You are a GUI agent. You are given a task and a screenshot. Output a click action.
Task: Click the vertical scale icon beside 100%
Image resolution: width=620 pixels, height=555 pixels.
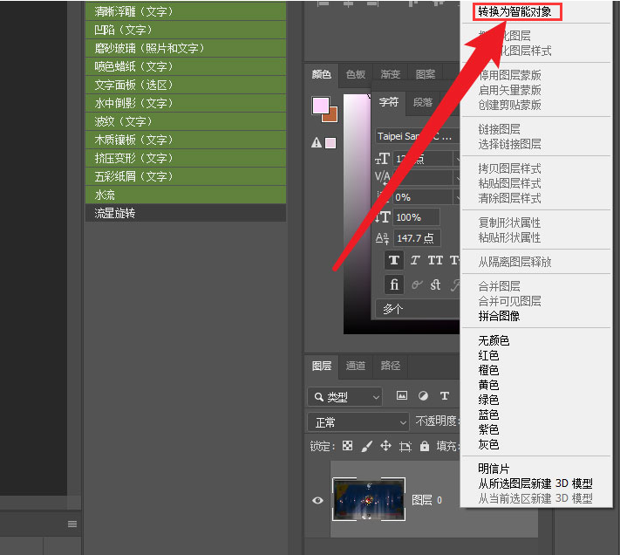(x=382, y=217)
